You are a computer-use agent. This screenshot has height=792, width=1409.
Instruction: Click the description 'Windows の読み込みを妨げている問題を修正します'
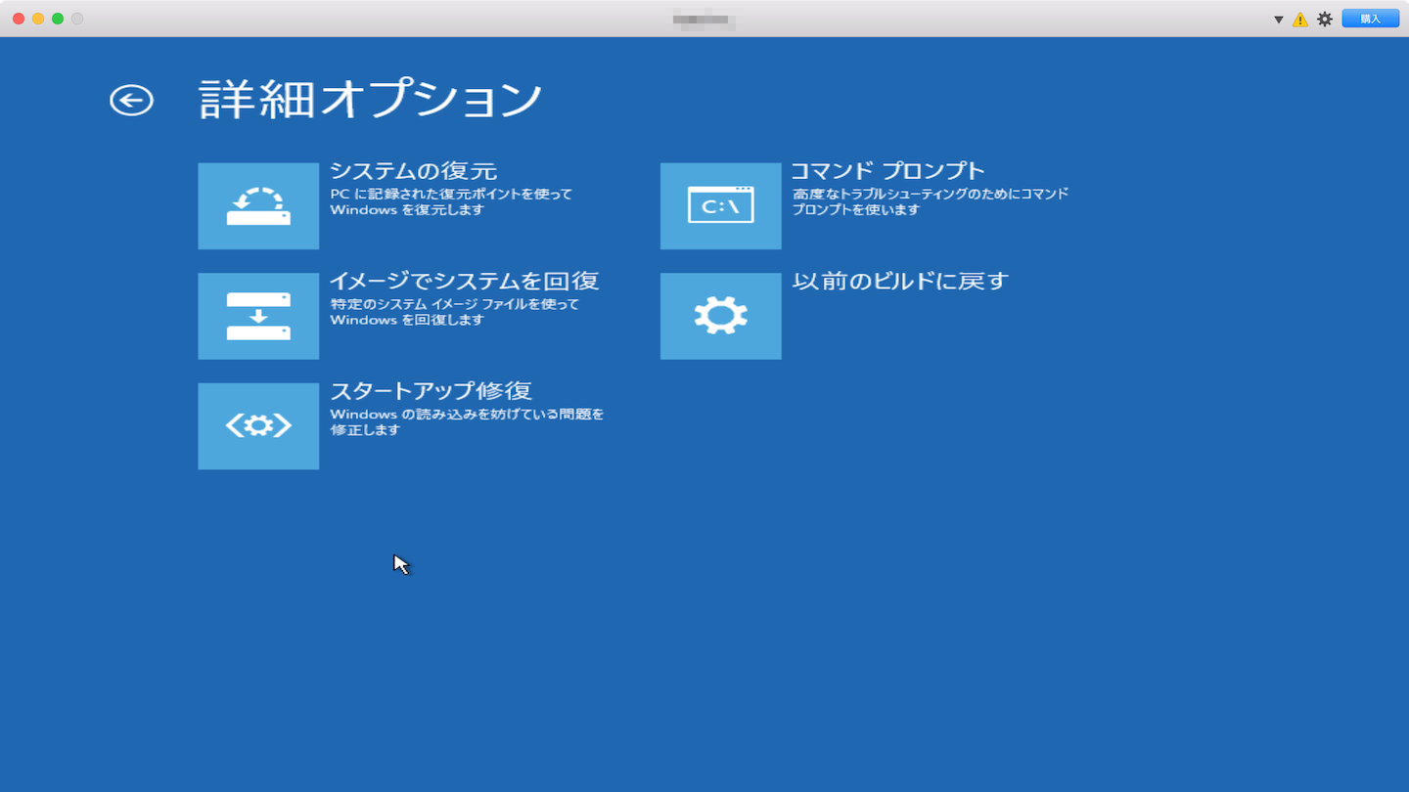(x=467, y=422)
